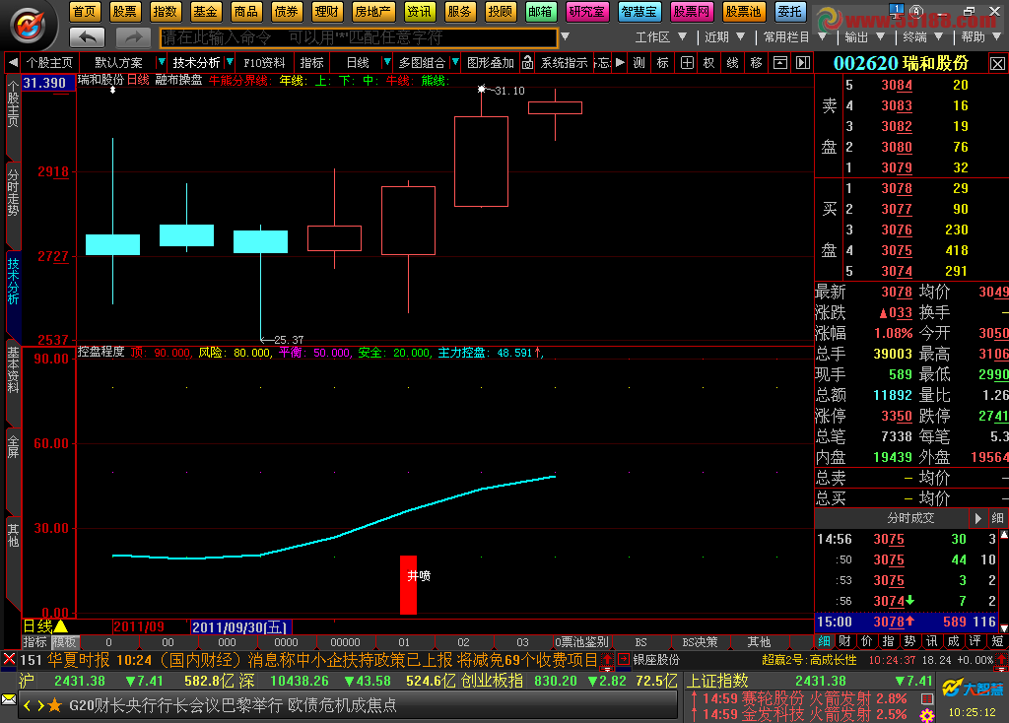Image resolution: width=1009 pixels, height=723 pixels.
Task: Click the play triangle after 系统指示
Action: pyautogui.click(x=620, y=62)
